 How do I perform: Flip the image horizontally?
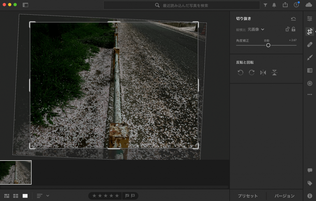coord(263,72)
